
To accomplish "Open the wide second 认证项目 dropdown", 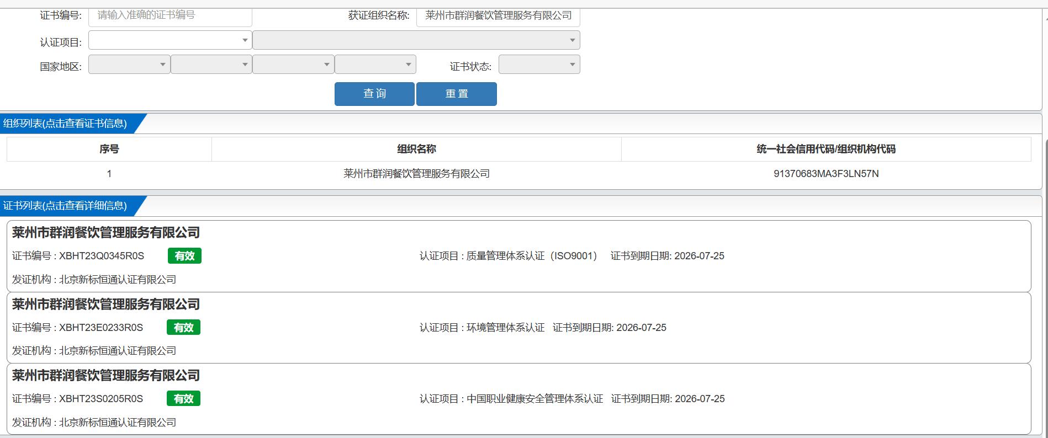I will coord(416,40).
